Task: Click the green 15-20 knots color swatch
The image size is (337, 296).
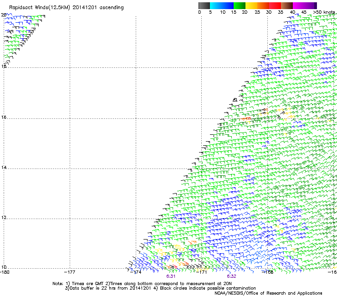Action: click(x=240, y=5)
